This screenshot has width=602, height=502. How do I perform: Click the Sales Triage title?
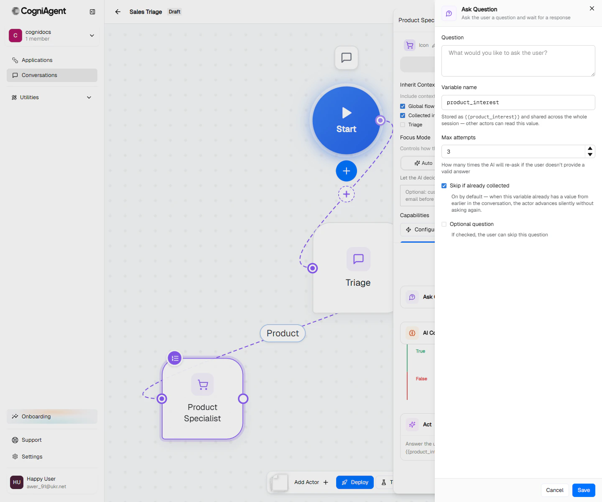point(145,12)
